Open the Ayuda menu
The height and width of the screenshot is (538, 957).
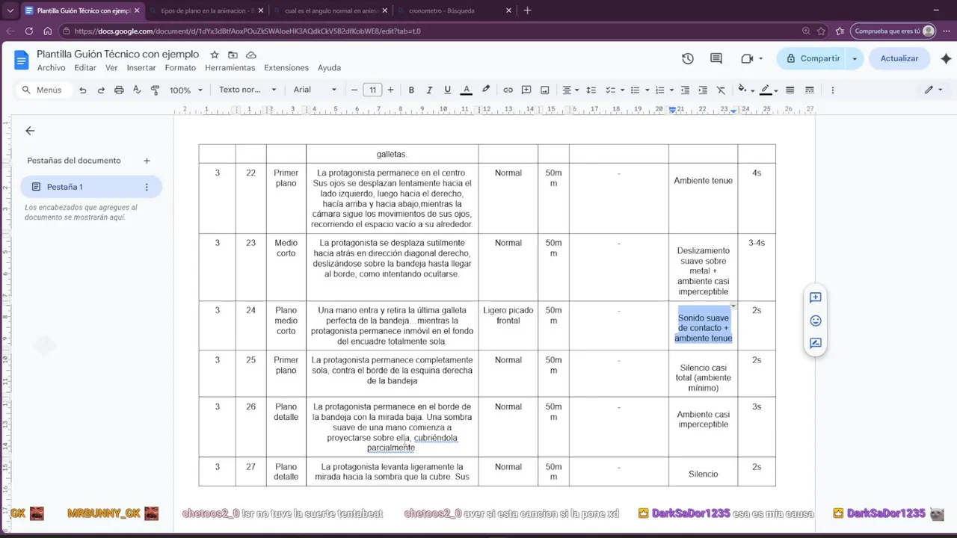tap(329, 68)
